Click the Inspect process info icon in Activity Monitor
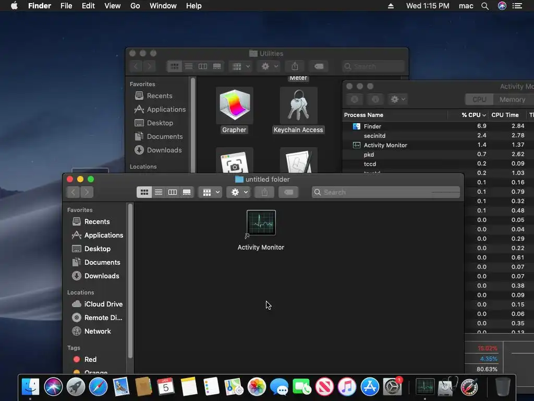 (375, 99)
